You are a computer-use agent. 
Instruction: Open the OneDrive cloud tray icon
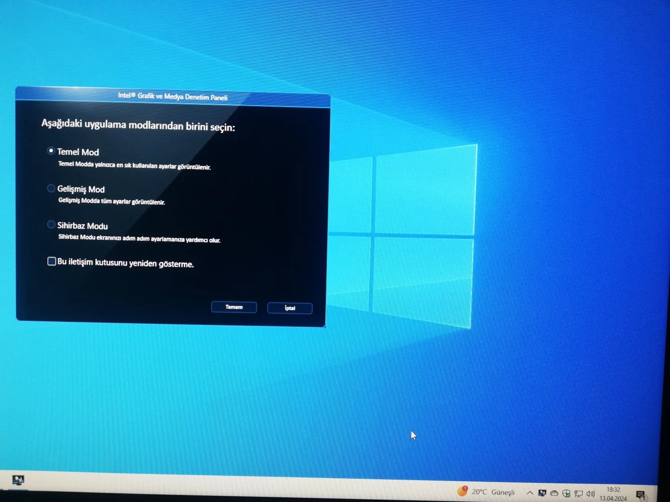[554, 493]
